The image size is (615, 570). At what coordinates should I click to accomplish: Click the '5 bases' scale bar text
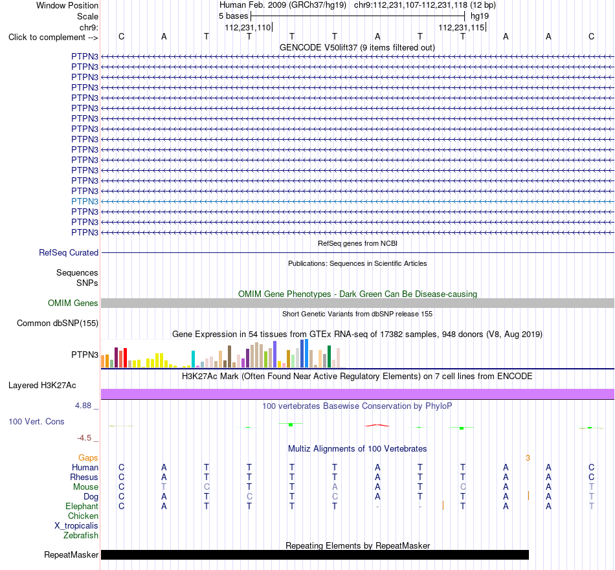[233, 16]
